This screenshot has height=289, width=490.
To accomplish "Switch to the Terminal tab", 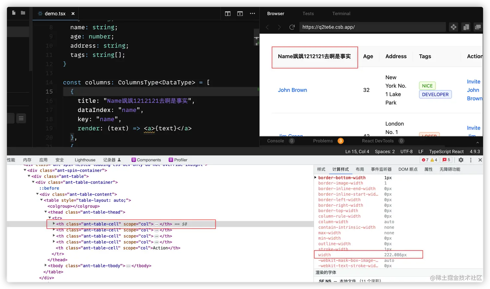I will click(x=341, y=14).
